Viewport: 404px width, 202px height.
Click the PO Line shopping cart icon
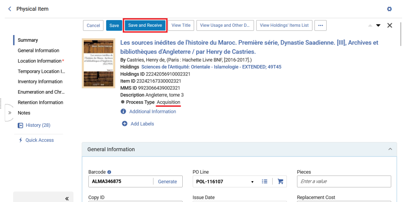[x=281, y=182]
